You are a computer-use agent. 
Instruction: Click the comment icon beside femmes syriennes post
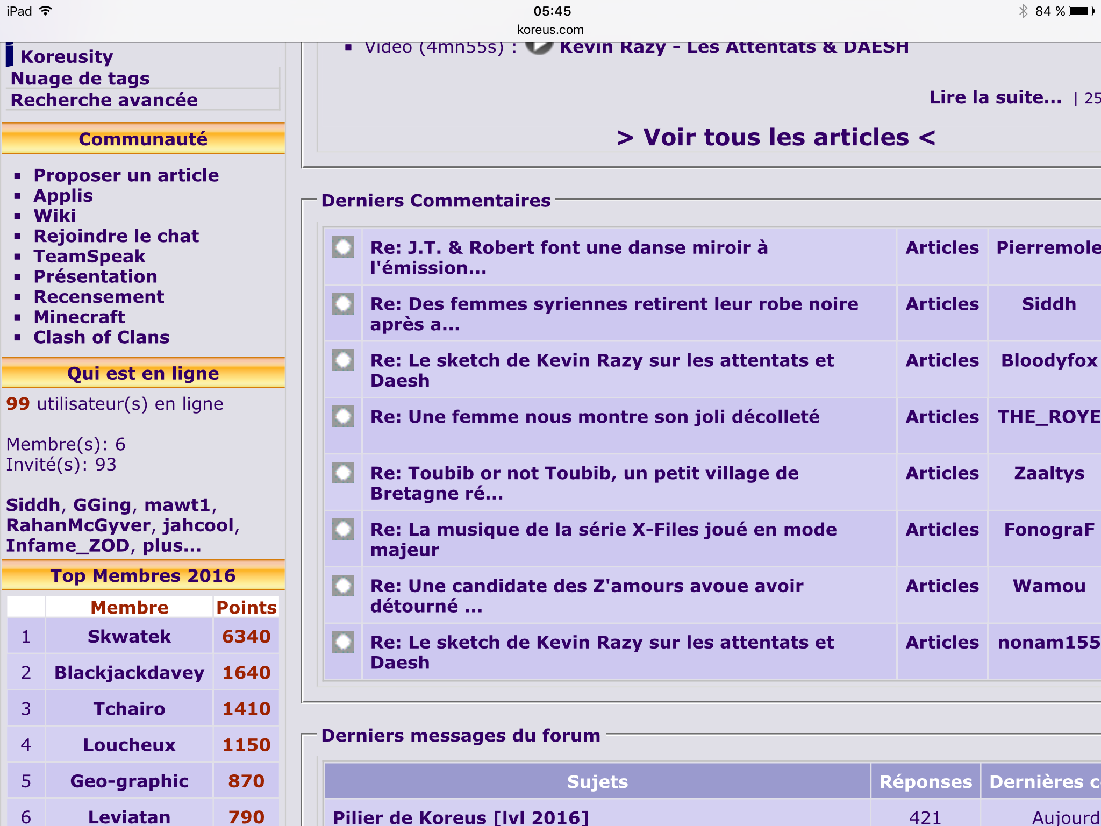343,304
